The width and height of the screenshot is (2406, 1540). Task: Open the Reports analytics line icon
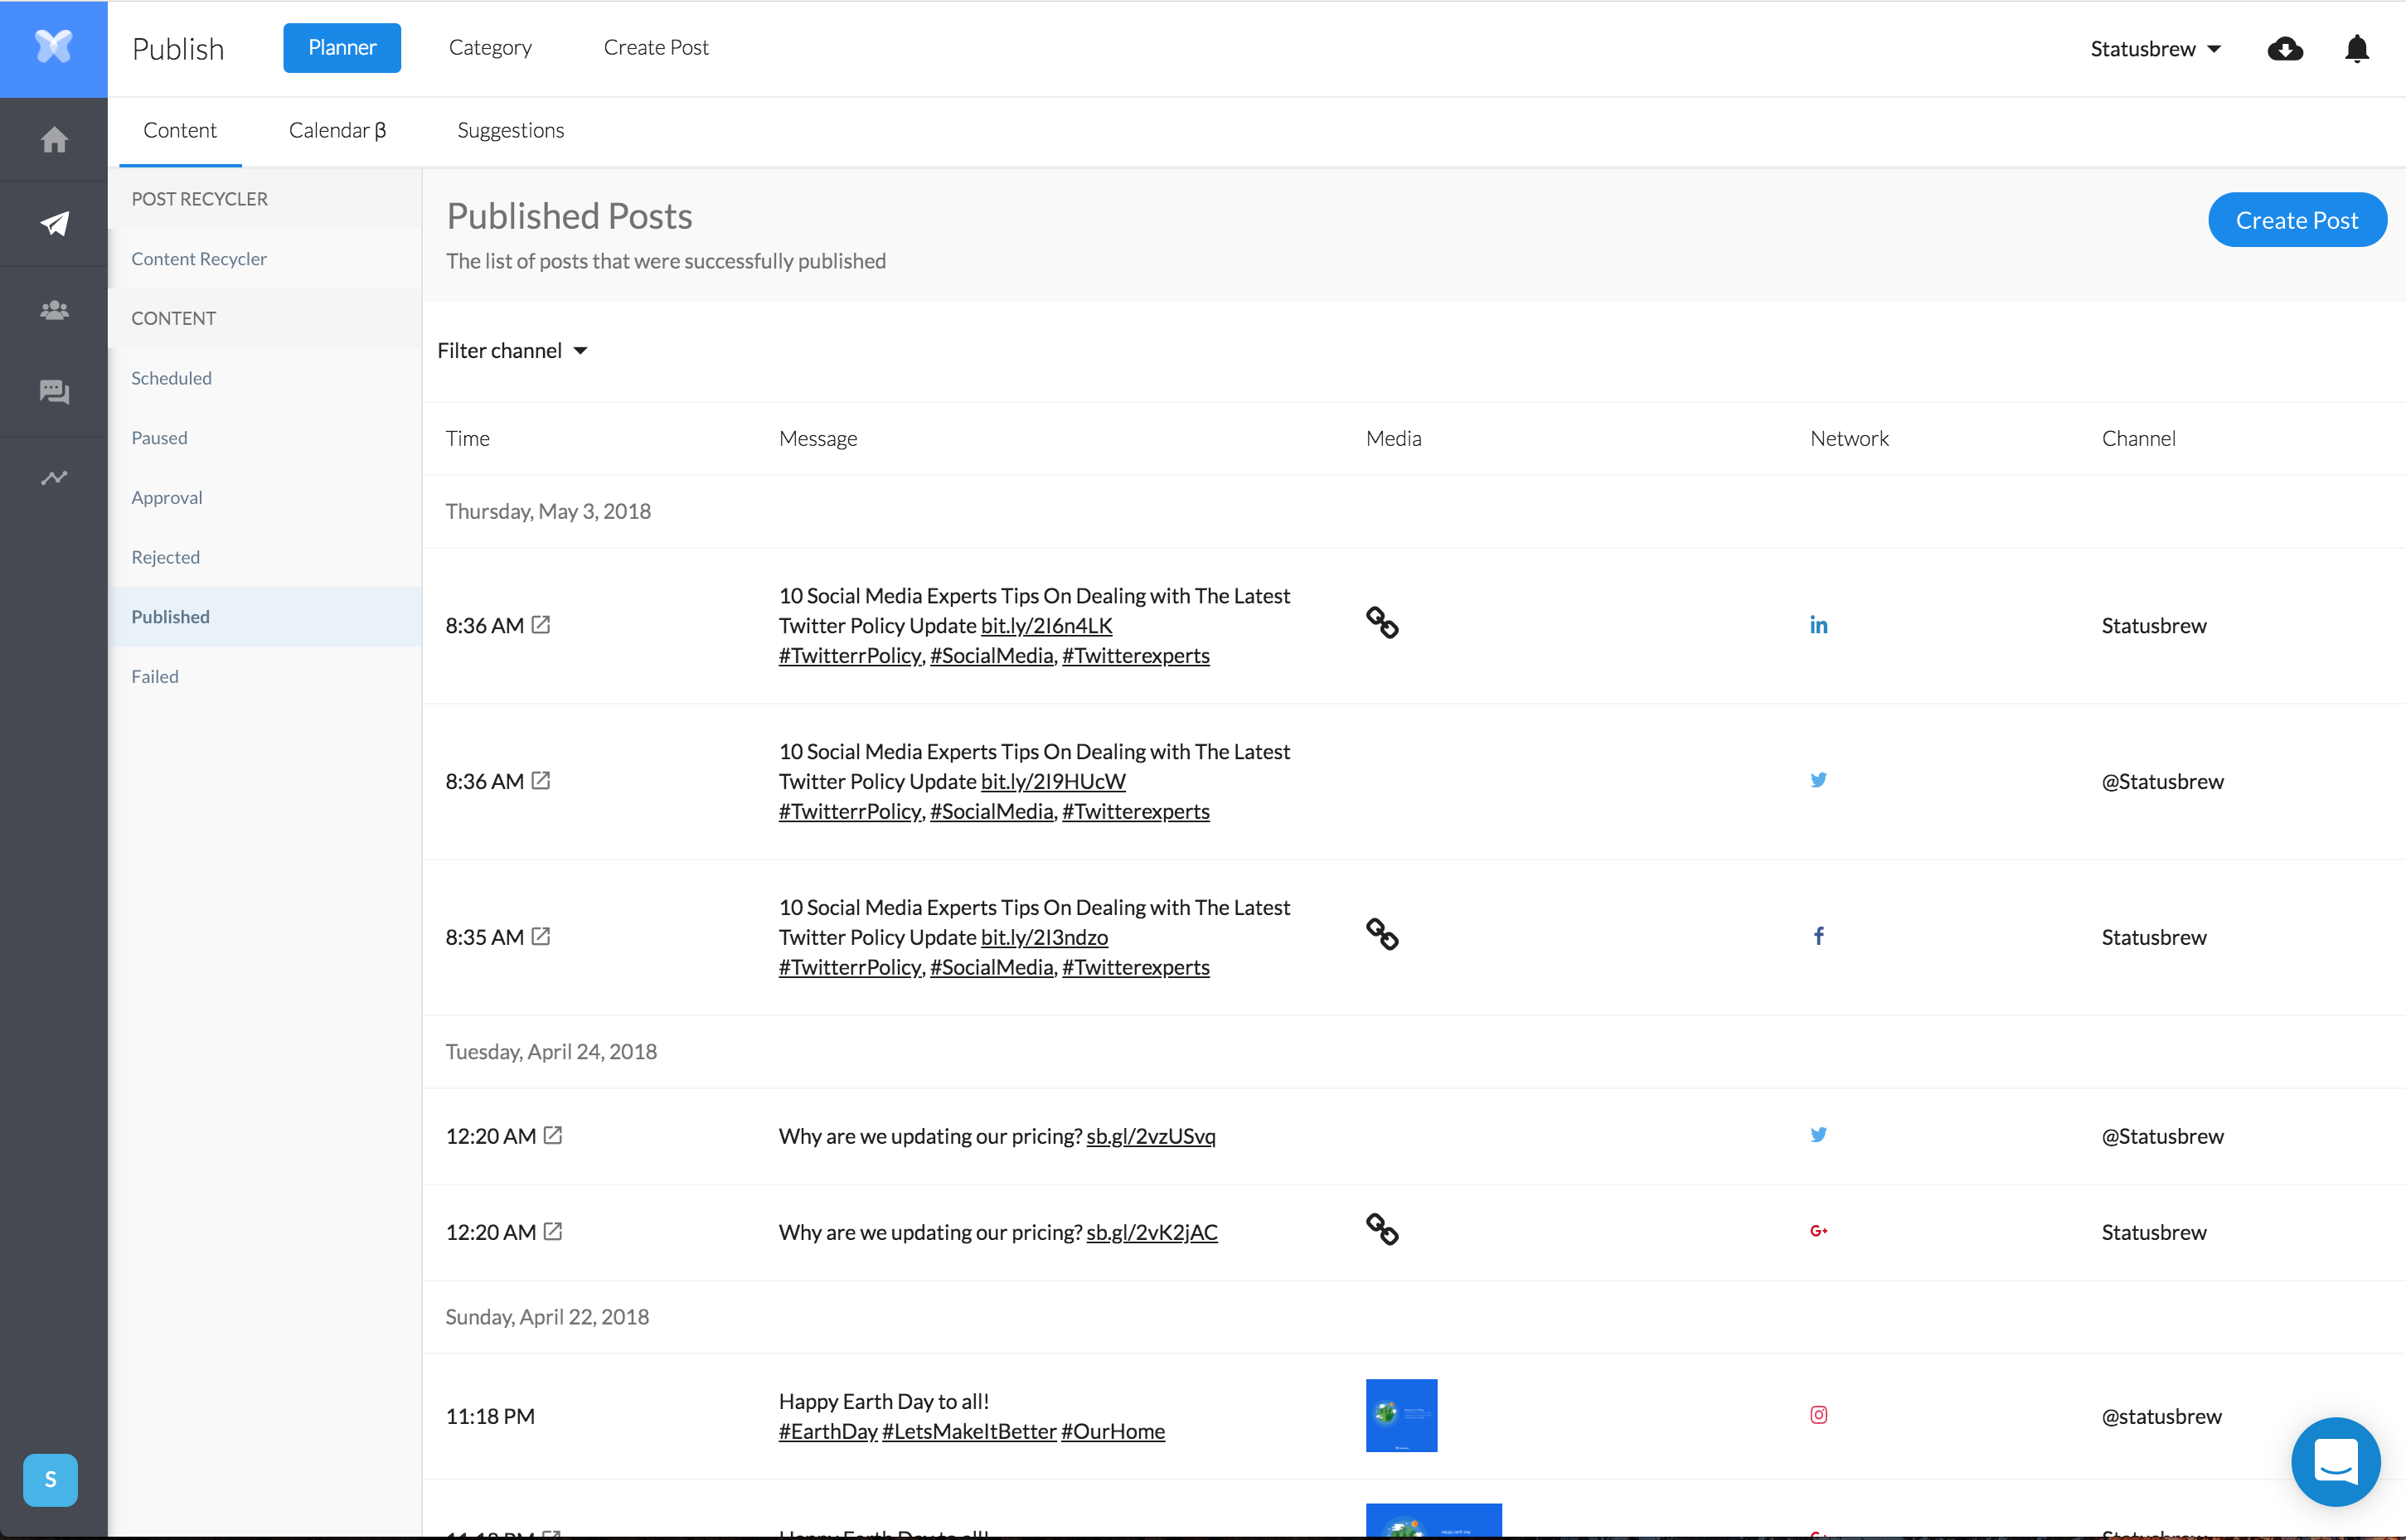pos(54,478)
